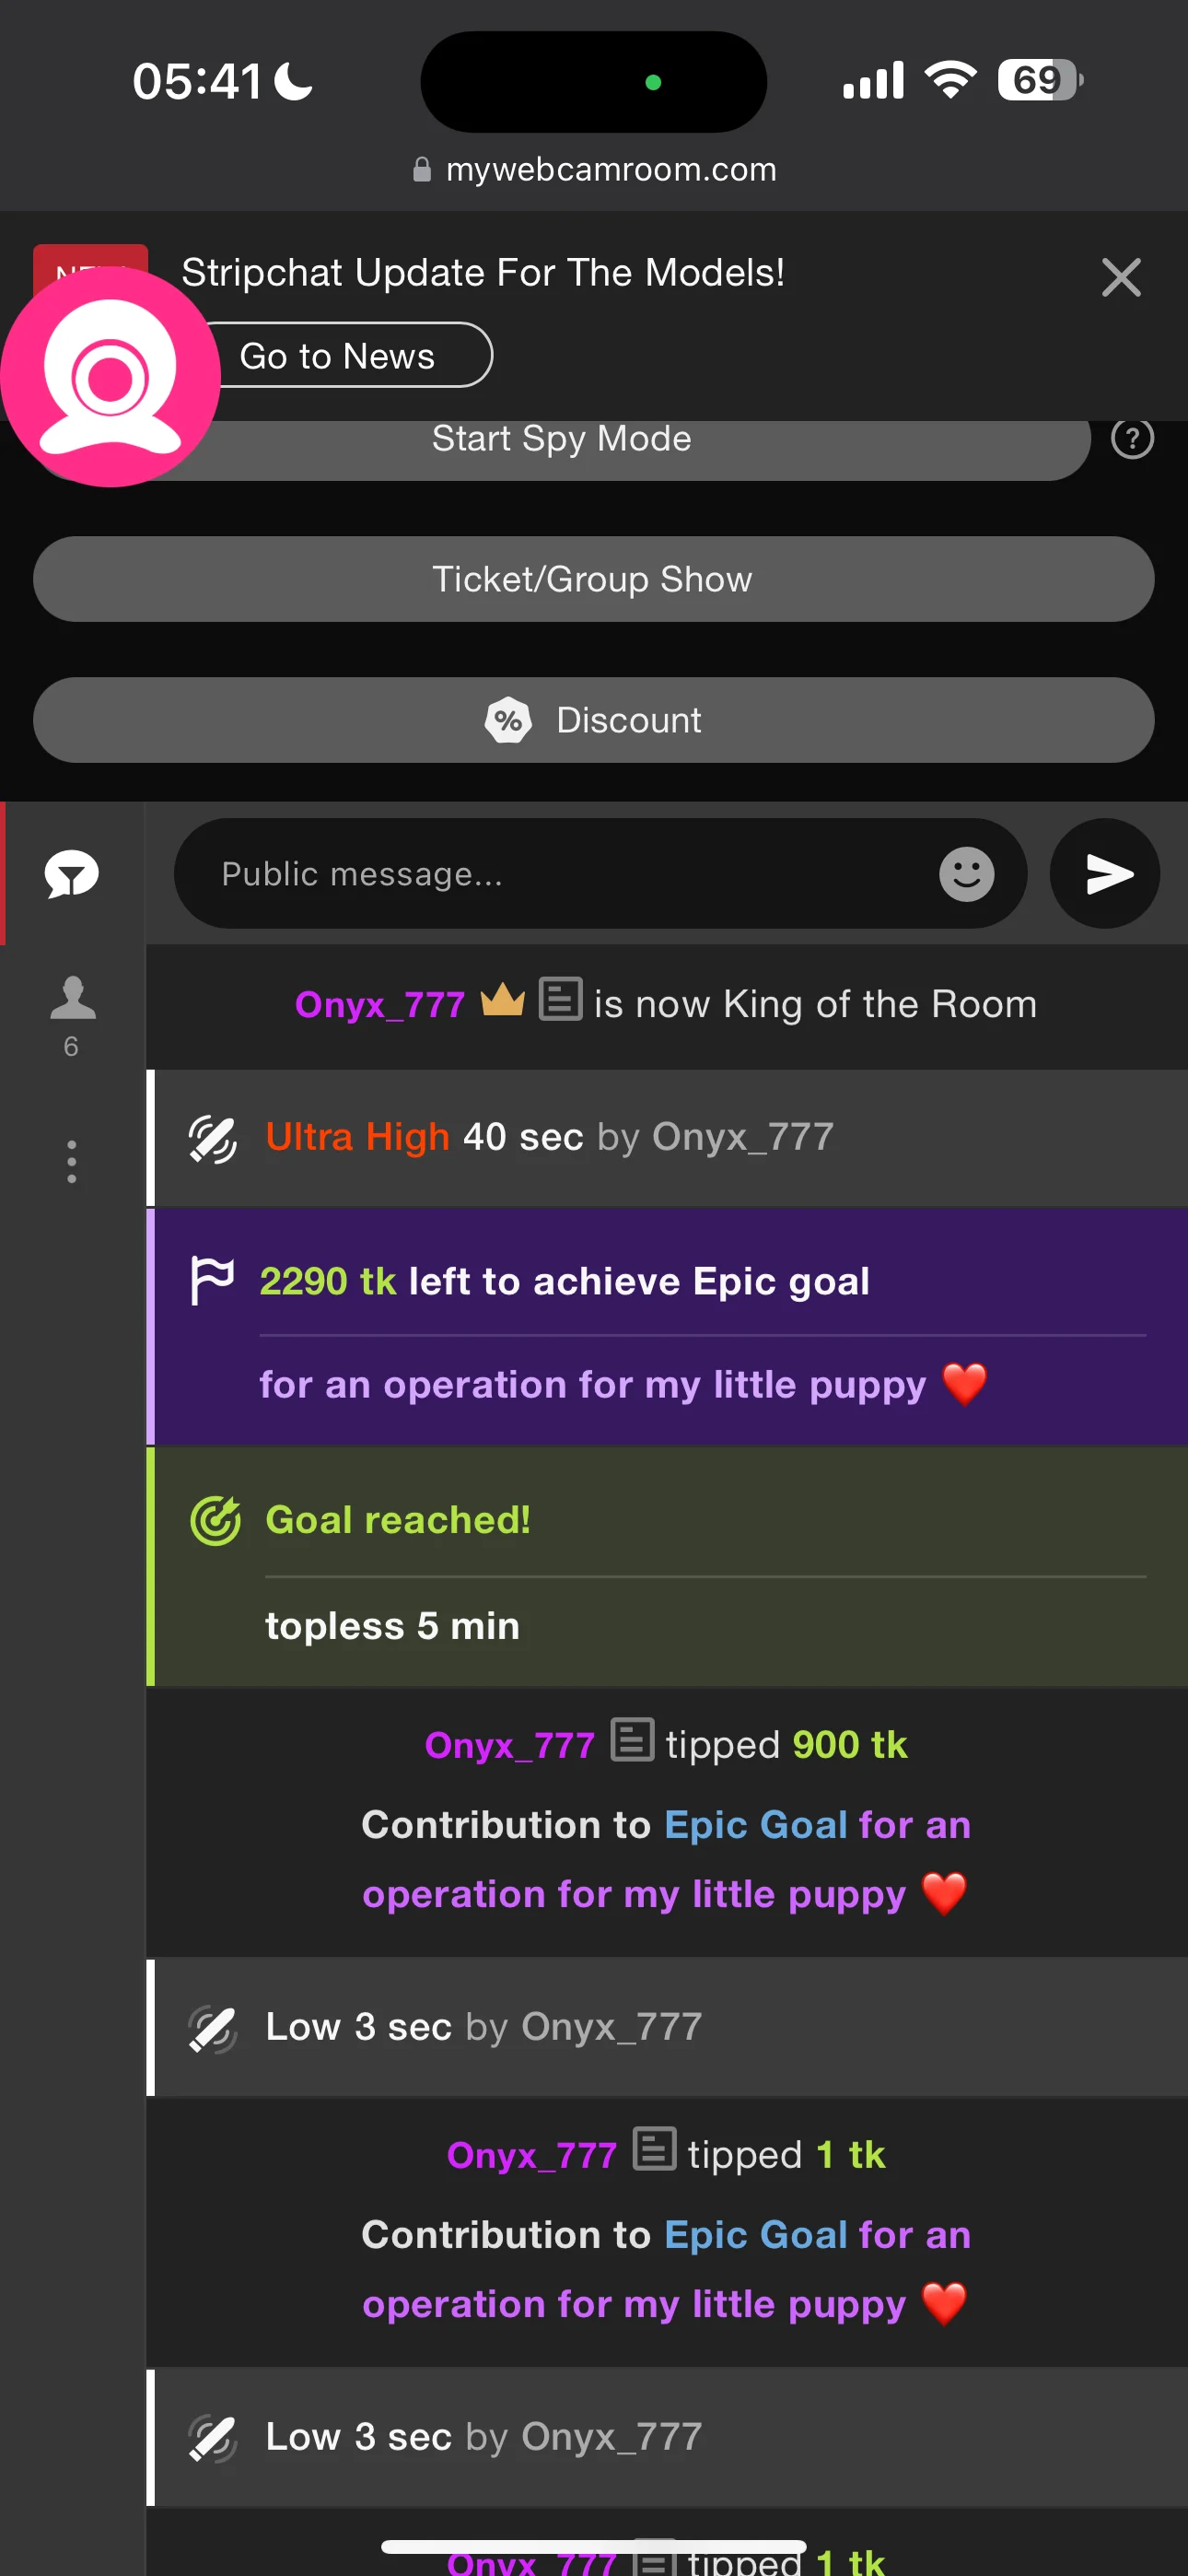Viewport: 1188px width, 2576px height.
Task: Open the emoji picker in message box
Action: coord(966,874)
